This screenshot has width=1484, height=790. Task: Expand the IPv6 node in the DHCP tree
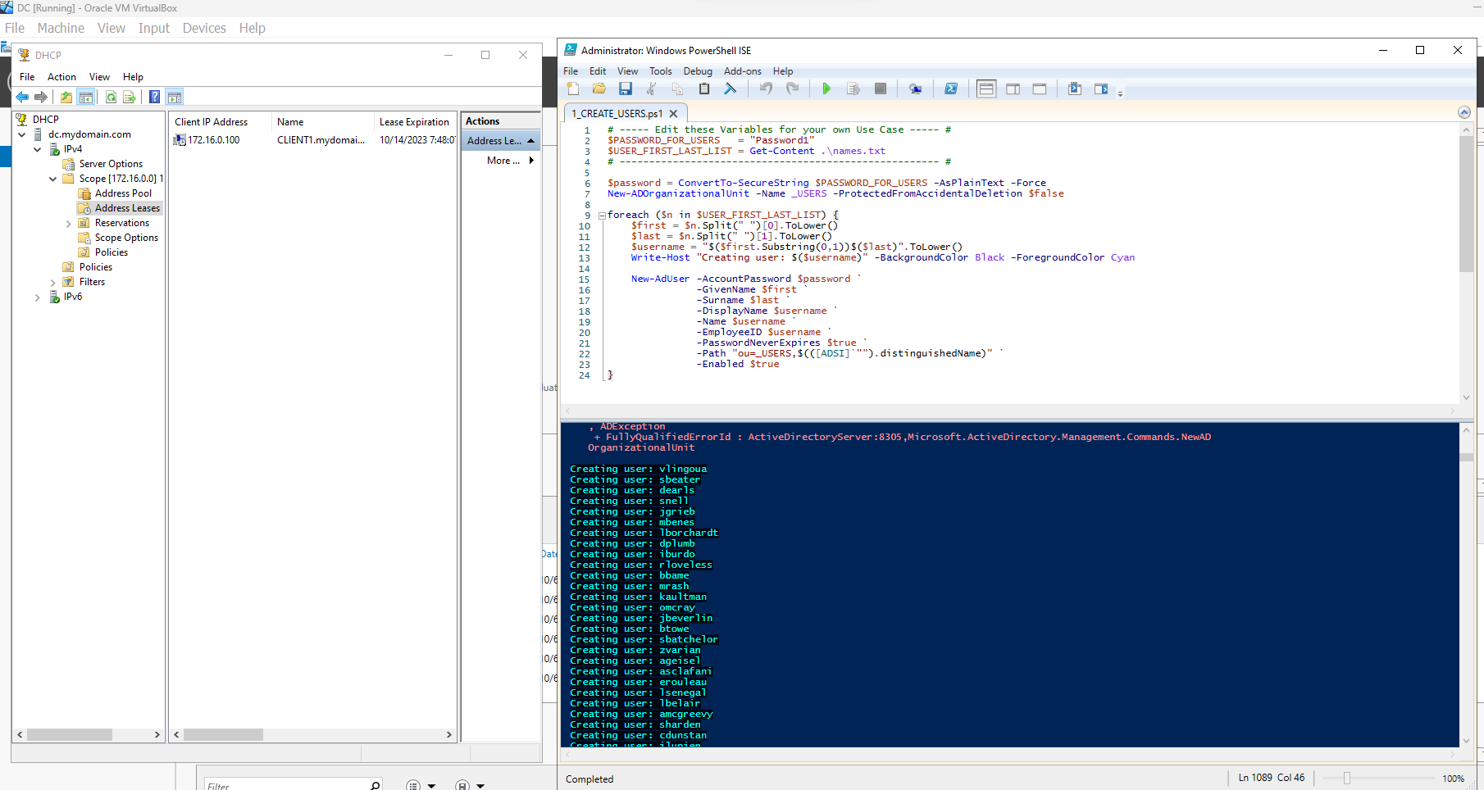38,297
